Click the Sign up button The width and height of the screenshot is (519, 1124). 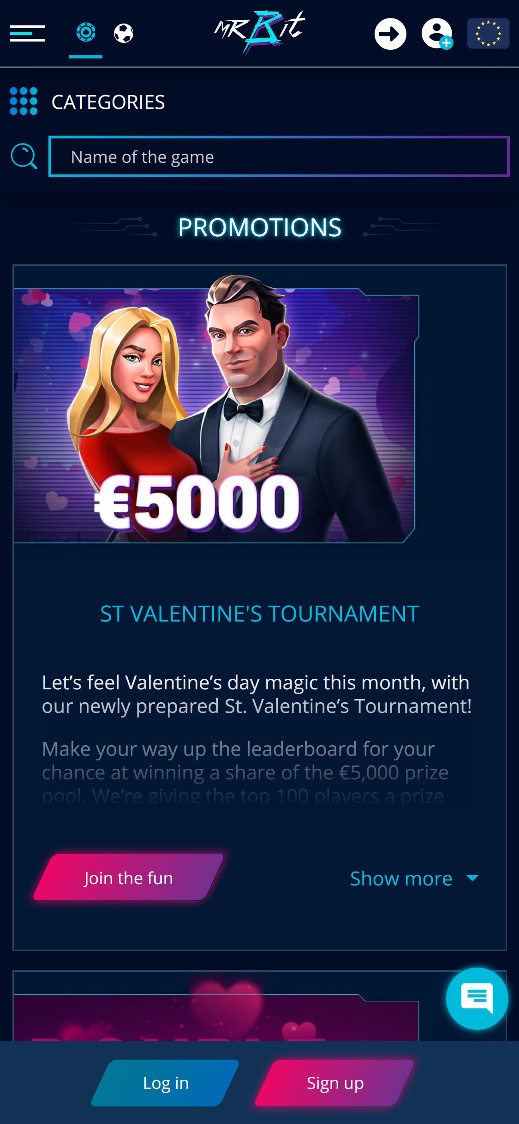(335, 1083)
